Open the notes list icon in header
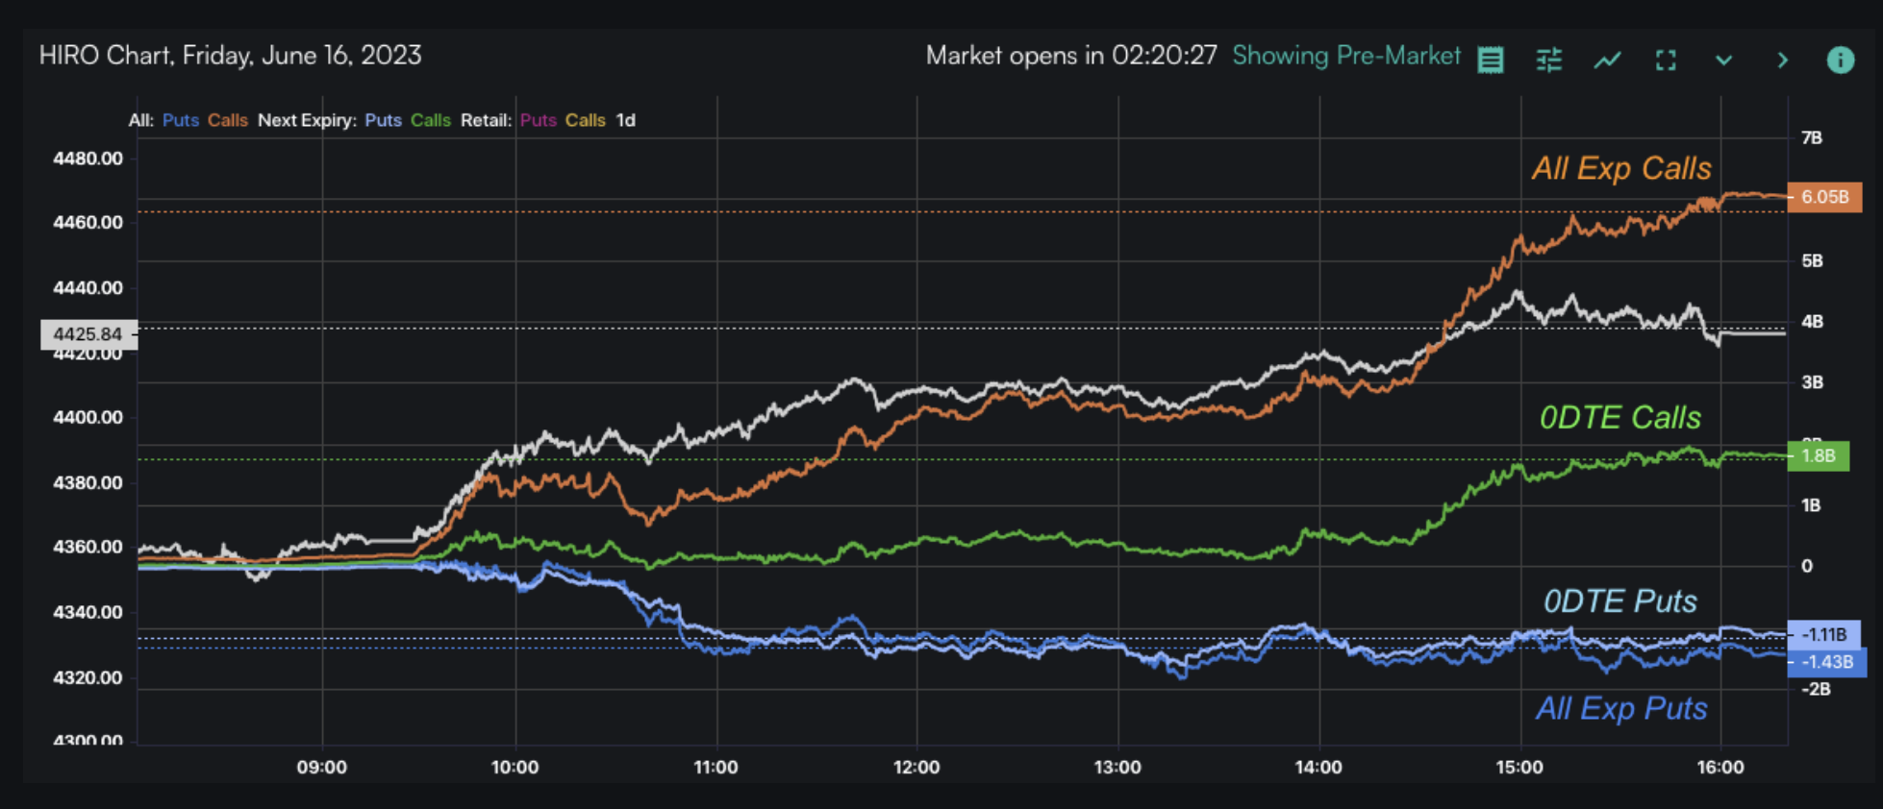 click(x=1491, y=60)
